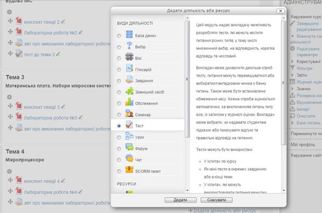The width and height of the screenshot is (322, 213).
Task: Click the Завдання hand-with-paper icon
Action: coord(129,79)
